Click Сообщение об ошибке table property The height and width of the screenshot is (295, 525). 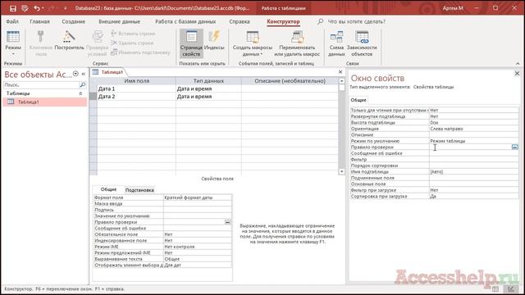tap(474, 153)
